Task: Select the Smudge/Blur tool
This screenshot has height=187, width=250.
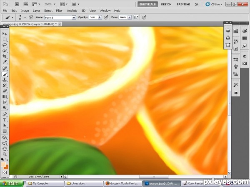Action: (x=5, y=102)
